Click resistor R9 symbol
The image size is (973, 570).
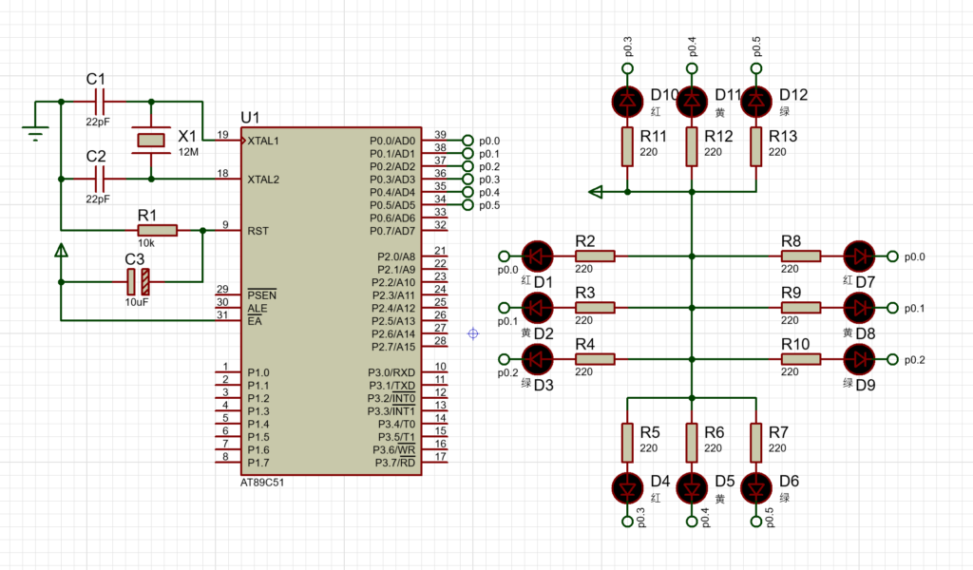point(802,308)
